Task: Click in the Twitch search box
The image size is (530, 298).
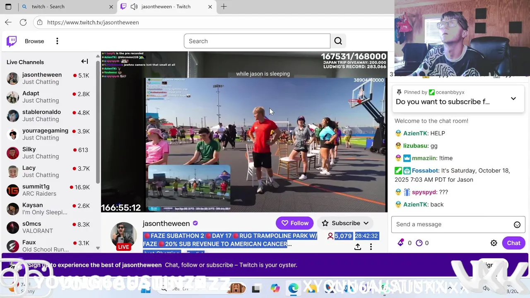Action: [x=257, y=41]
